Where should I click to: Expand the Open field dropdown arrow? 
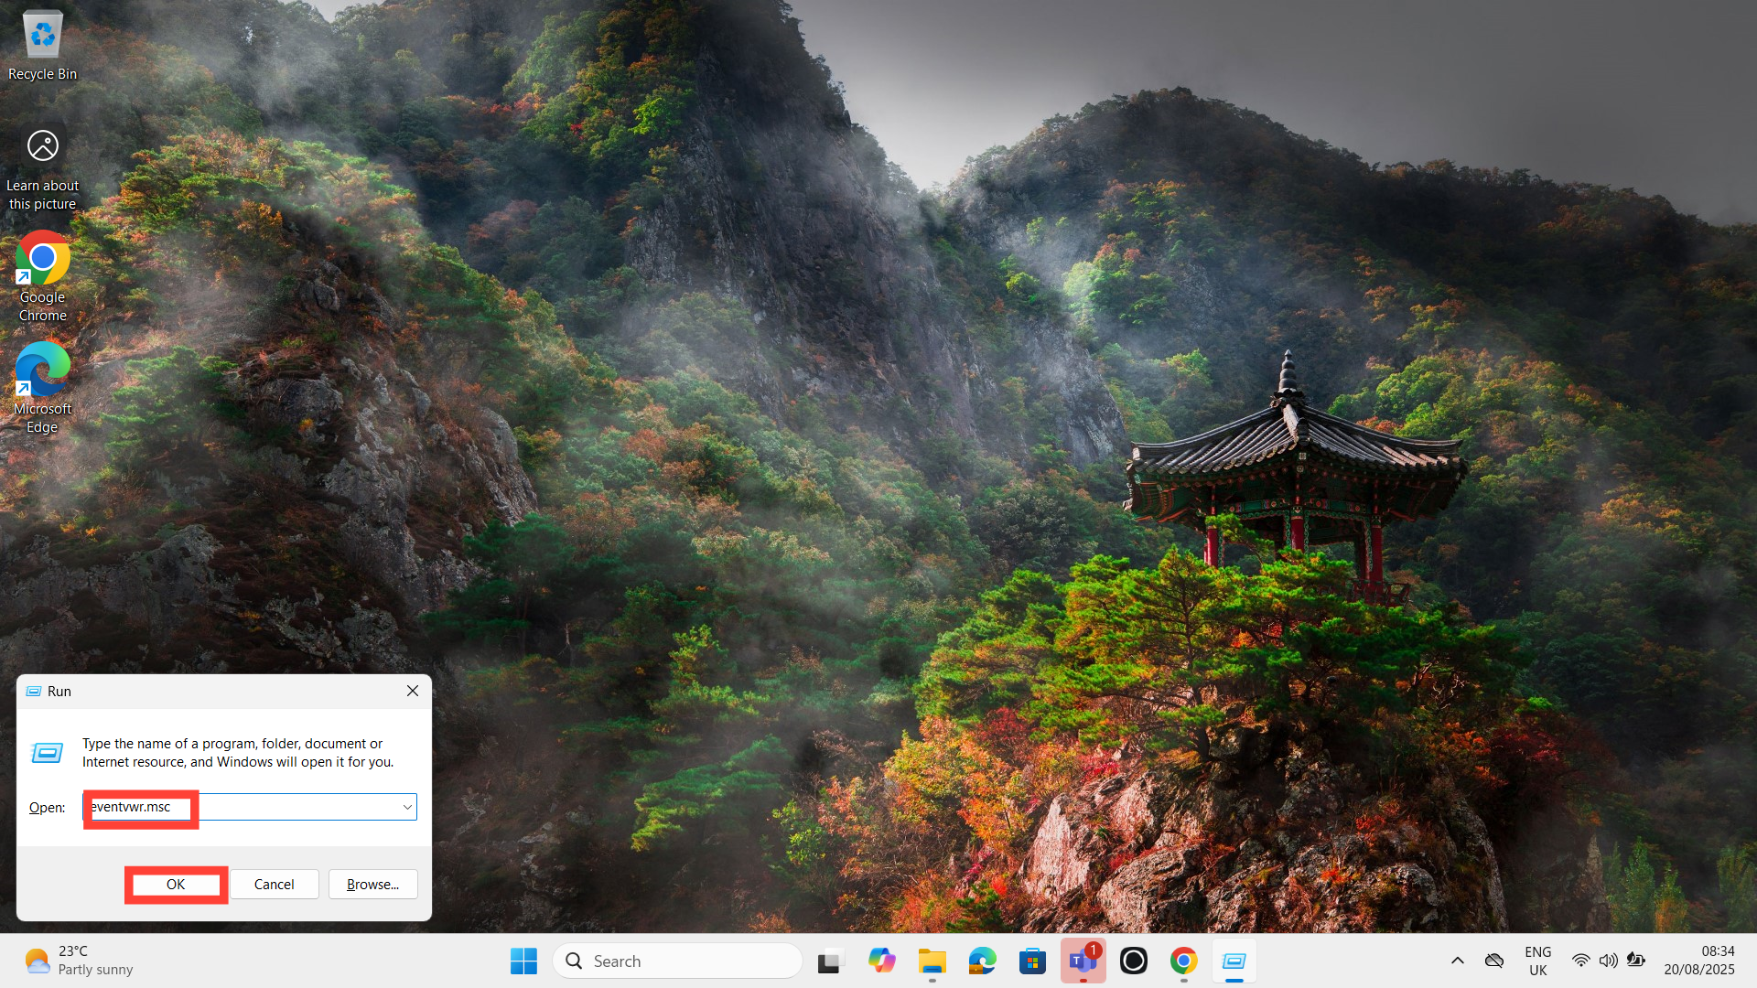[x=407, y=807]
